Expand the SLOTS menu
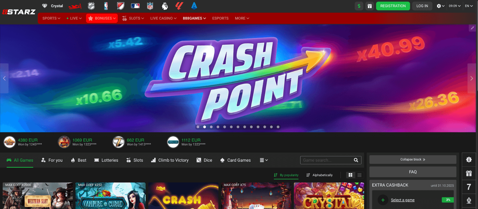This screenshot has width=478, height=209. 133,18
